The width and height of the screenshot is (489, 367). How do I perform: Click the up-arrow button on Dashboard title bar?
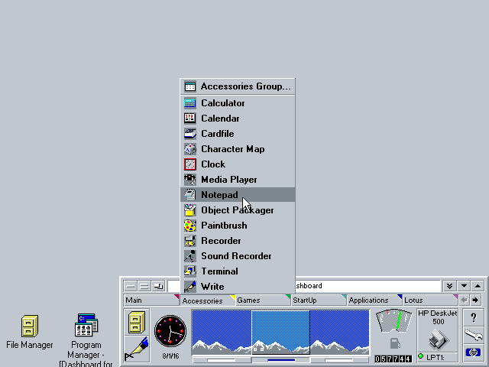click(478, 286)
